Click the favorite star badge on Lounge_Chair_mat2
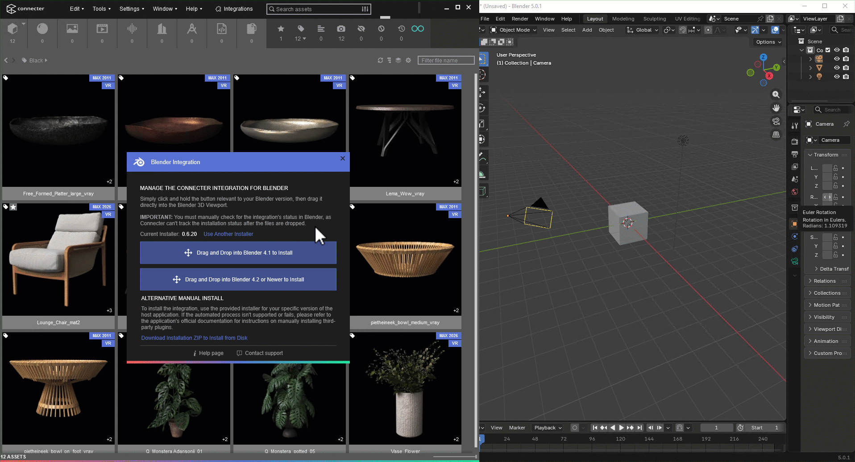The height and width of the screenshot is (462, 855). point(13,207)
